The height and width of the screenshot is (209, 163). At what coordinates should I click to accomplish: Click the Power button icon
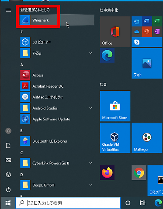[x=8, y=189]
